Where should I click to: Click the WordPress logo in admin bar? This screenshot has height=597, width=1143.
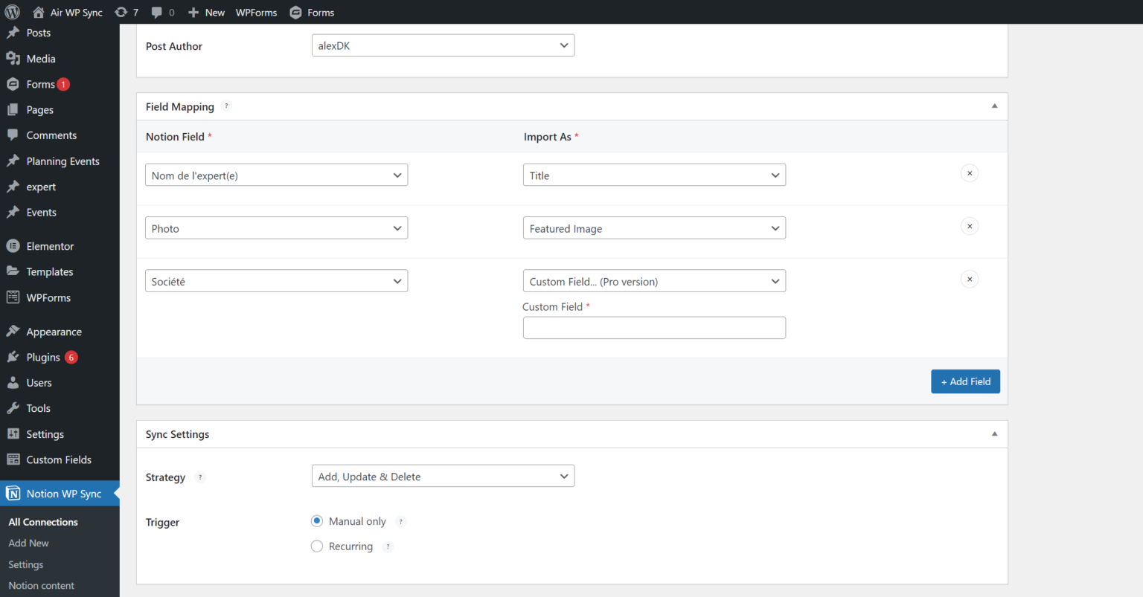tap(12, 12)
